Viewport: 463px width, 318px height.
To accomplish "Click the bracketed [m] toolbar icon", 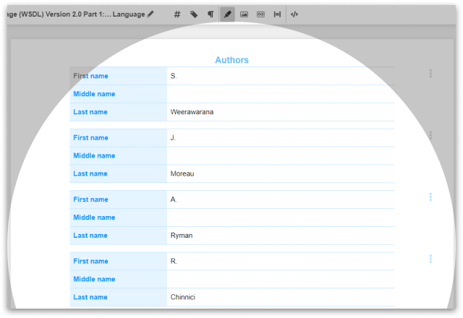I will pos(277,14).
